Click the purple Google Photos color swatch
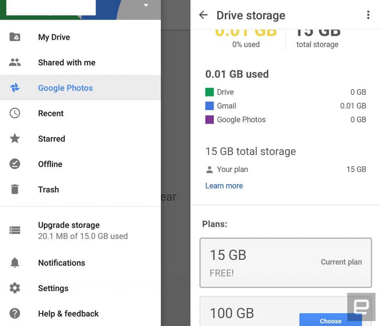The height and width of the screenshot is (326, 381). [209, 119]
